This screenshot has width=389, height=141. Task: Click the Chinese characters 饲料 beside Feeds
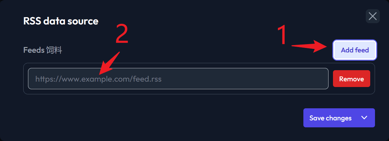[54, 50]
